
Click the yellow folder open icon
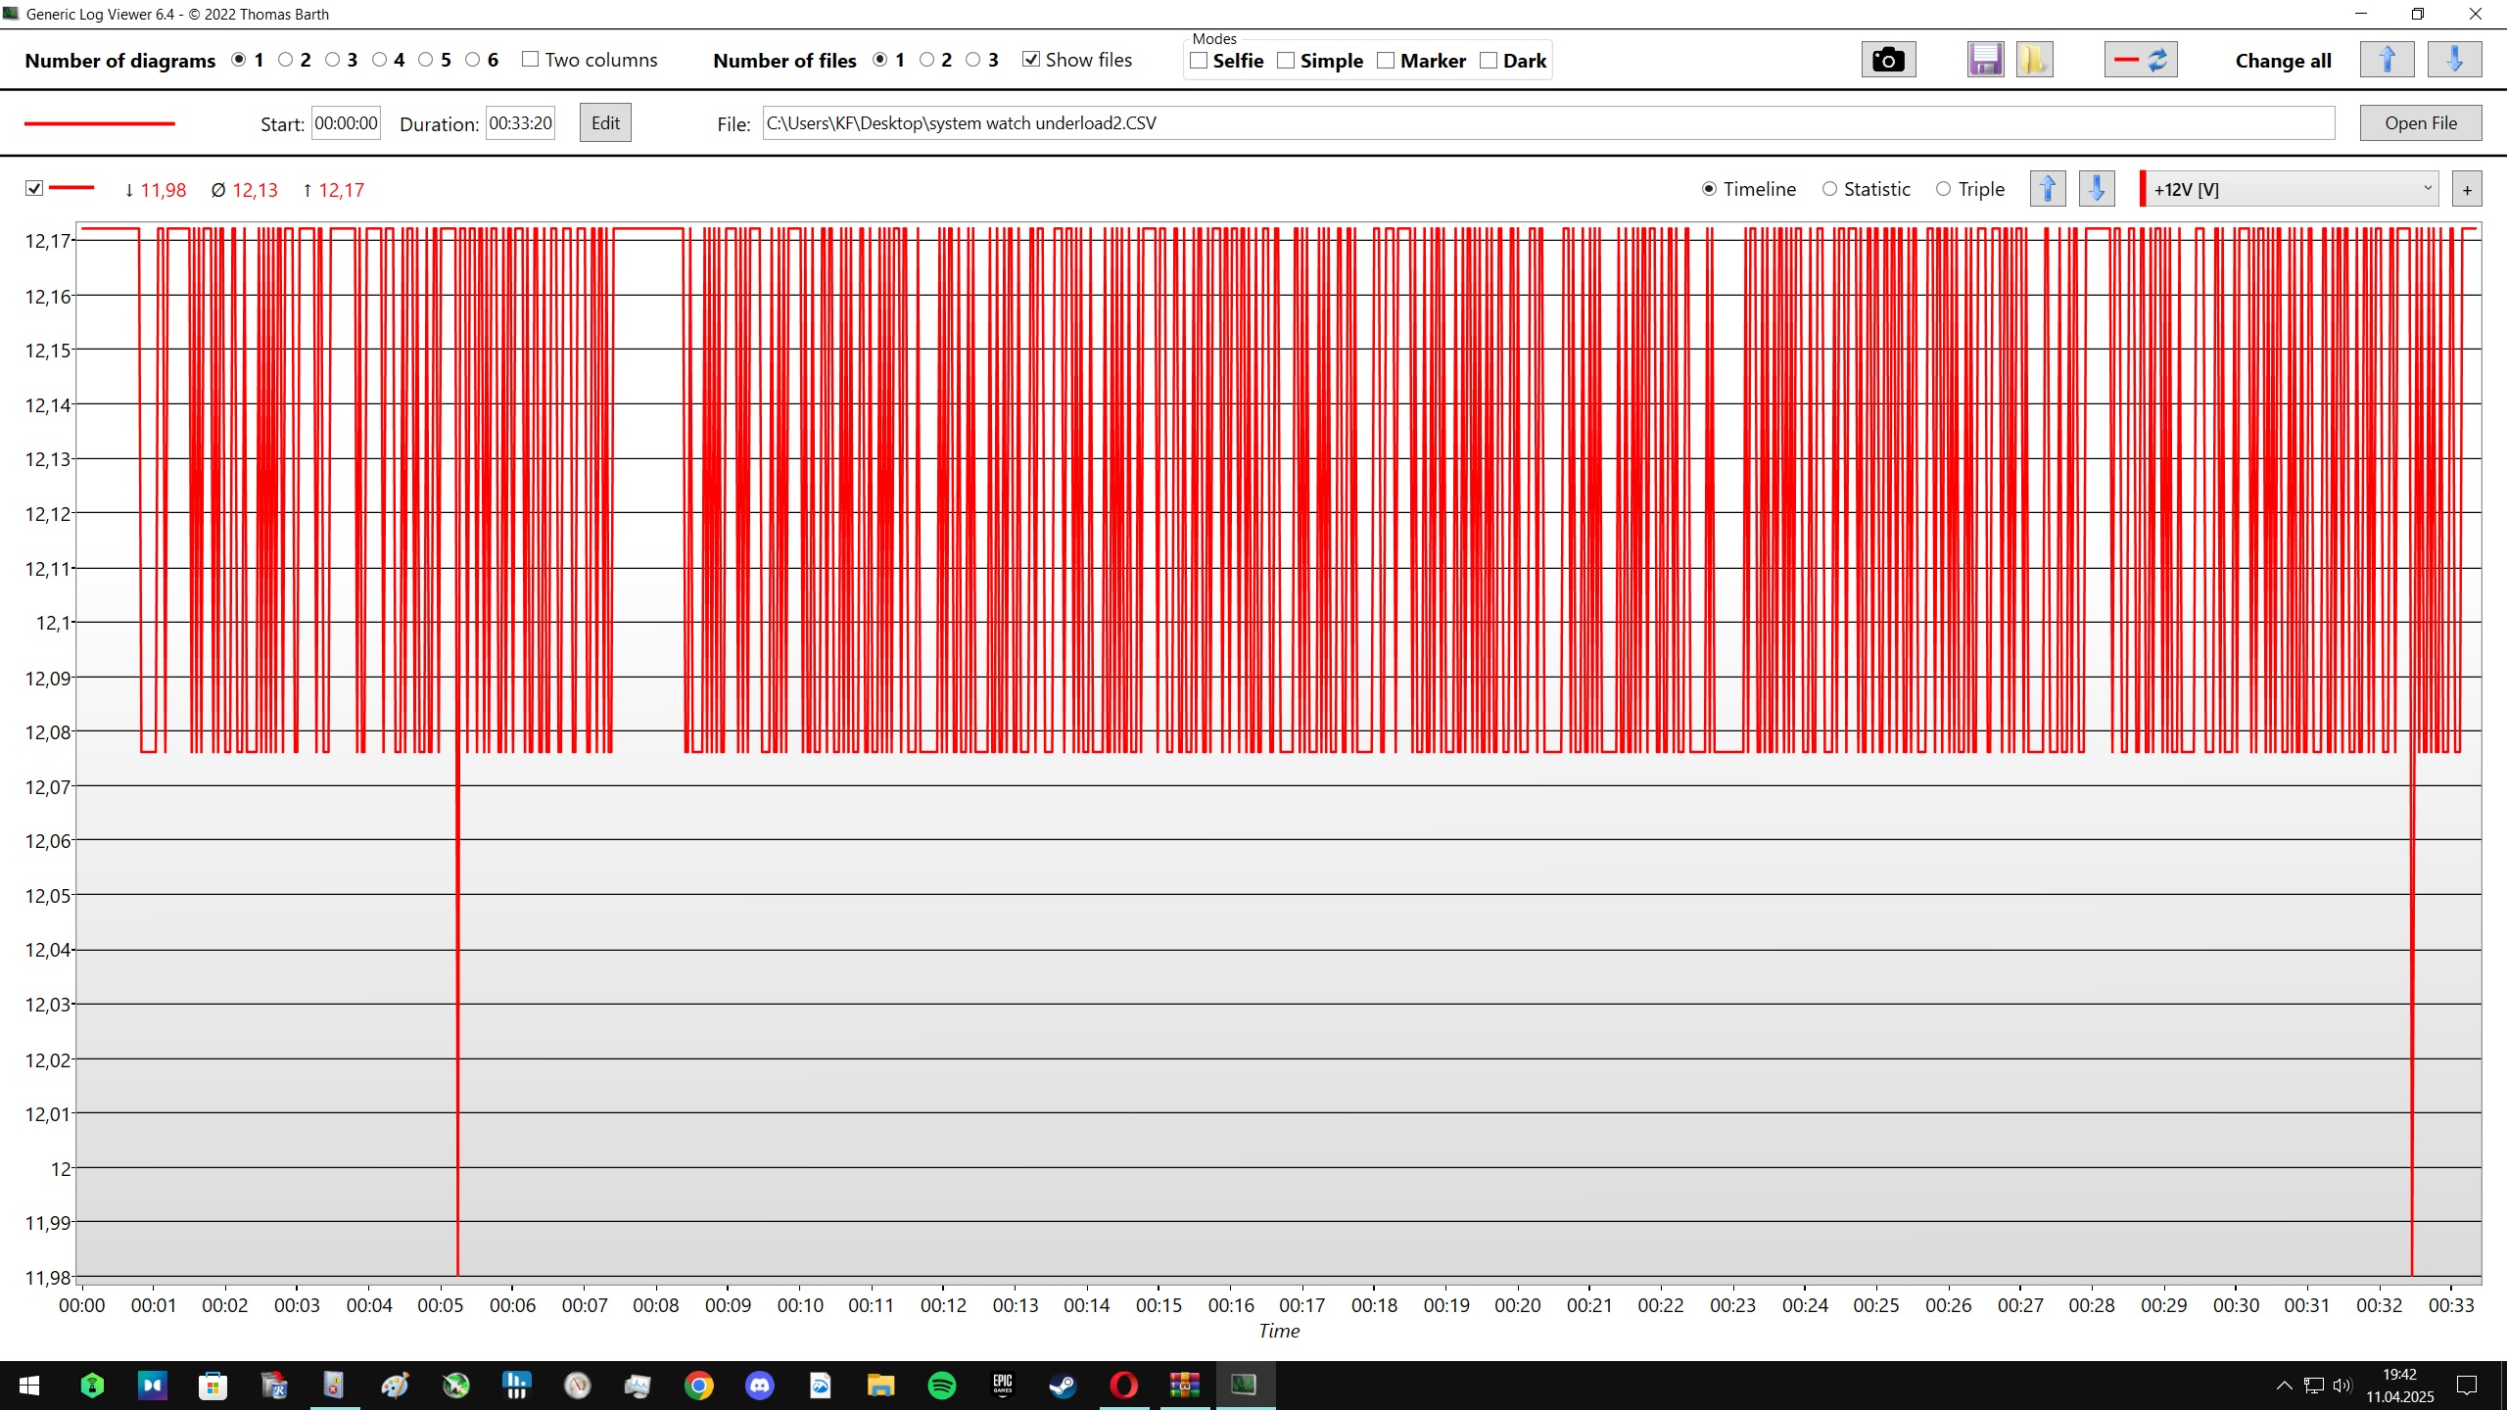(x=2034, y=60)
